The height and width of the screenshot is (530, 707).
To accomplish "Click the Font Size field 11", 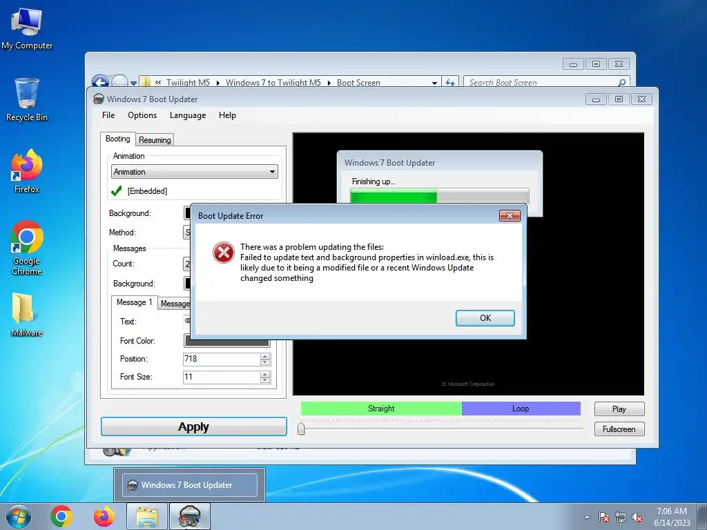I will [x=221, y=377].
